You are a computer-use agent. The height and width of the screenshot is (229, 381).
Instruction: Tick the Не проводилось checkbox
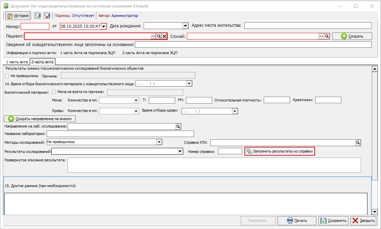(7, 76)
